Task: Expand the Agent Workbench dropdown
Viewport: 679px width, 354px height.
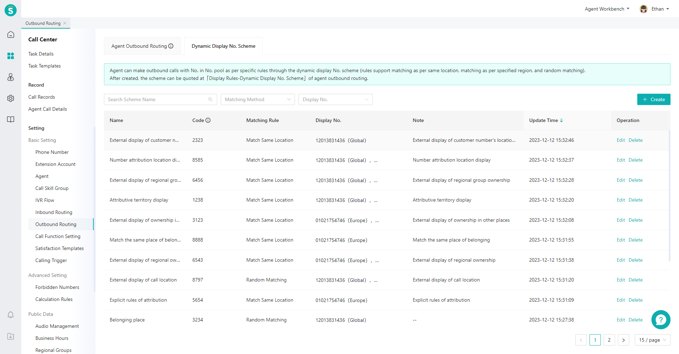Action: click(x=607, y=9)
